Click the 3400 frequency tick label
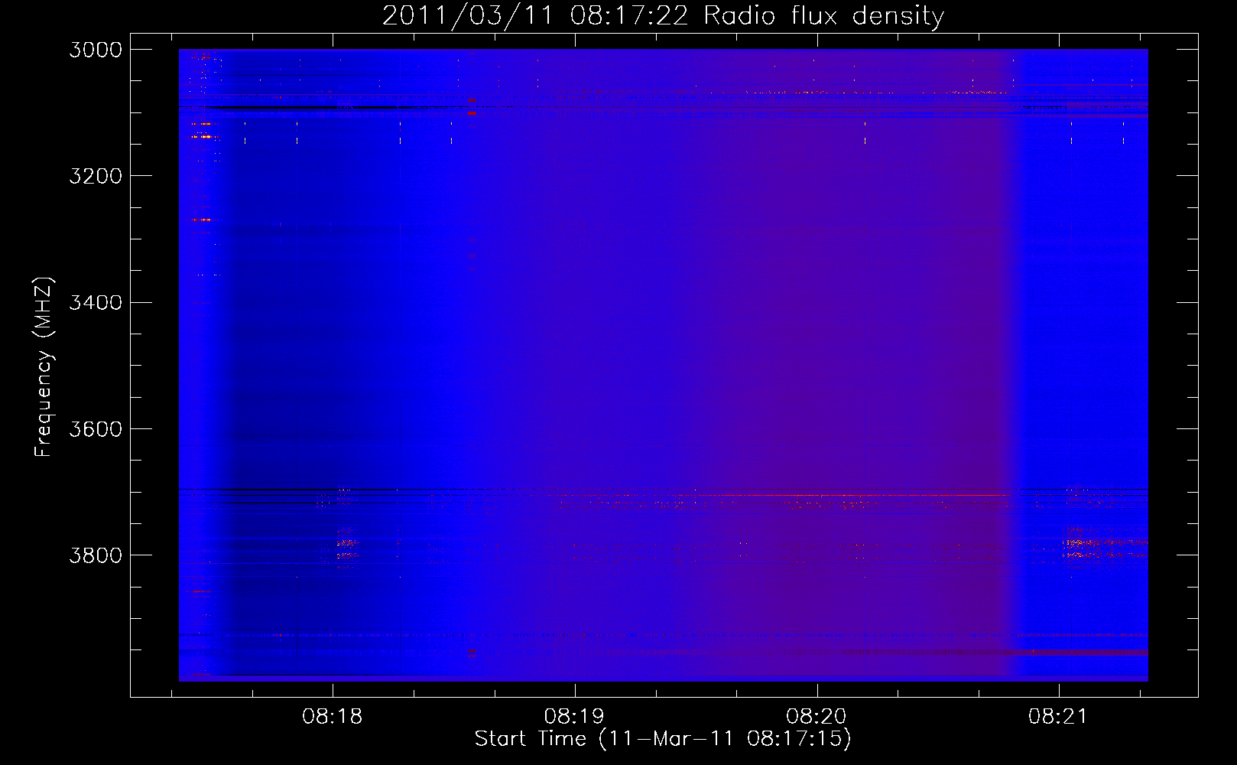The width and height of the screenshot is (1237, 765). 96,302
